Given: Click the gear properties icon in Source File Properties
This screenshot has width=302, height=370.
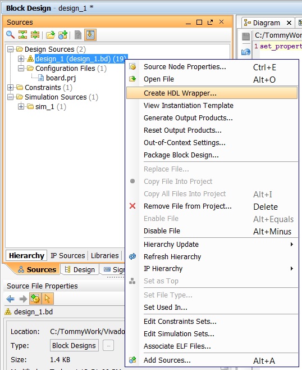Looking at the screenshot, I should (35, 299).
